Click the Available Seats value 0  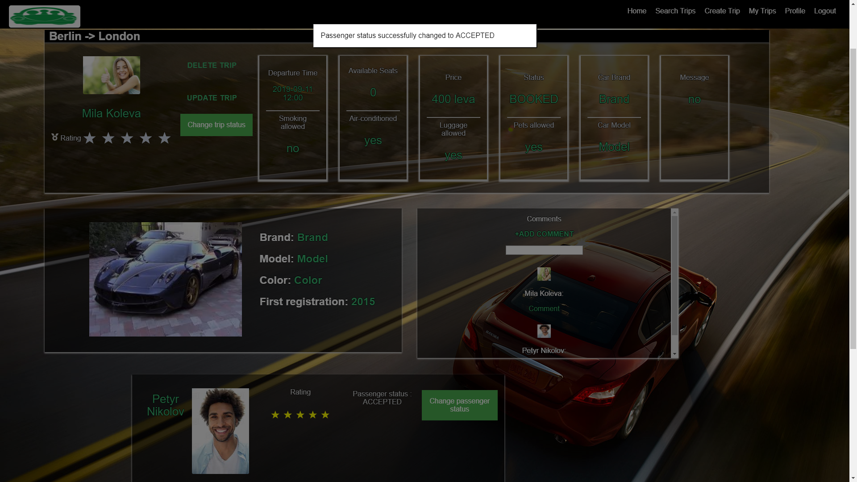373,92
